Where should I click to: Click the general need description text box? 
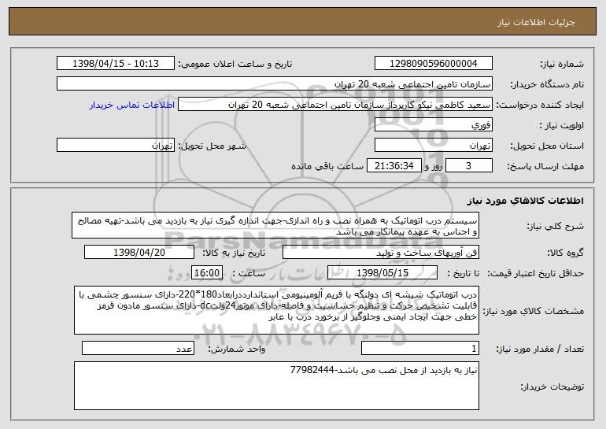[x=275, y=225]
